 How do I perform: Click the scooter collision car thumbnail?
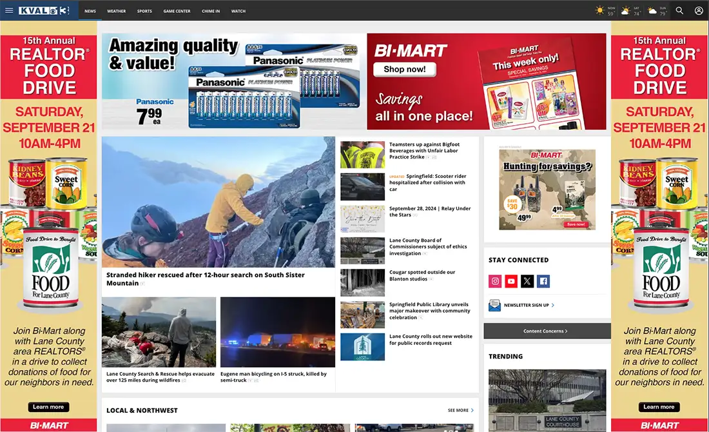(363, 187)
